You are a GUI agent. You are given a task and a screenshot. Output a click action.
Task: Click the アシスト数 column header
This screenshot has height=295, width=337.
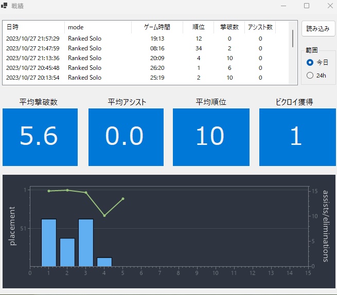point(260,27)
